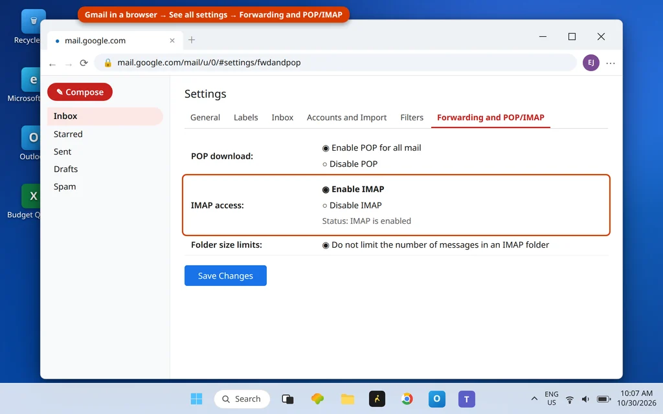Close the mail.google.com tab
The image size is (663, 414).
click(172, 41)
